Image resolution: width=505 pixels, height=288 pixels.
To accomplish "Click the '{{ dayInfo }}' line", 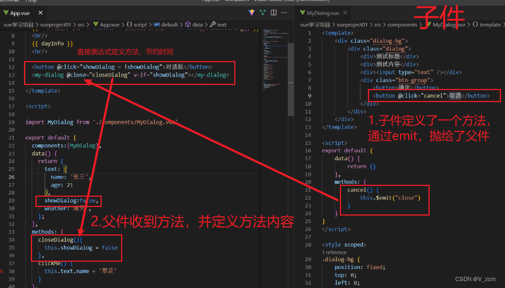I will (x=53, y=43).
